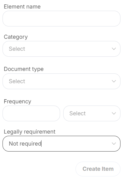Screen dimensions: 123x178
Task: Click the Frequency label
Action: [x=17, y=101]
